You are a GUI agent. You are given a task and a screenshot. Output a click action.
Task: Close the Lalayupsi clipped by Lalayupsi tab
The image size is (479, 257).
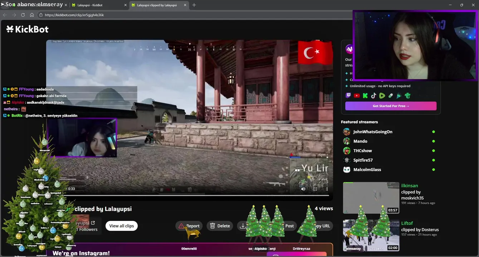(185, 5)
